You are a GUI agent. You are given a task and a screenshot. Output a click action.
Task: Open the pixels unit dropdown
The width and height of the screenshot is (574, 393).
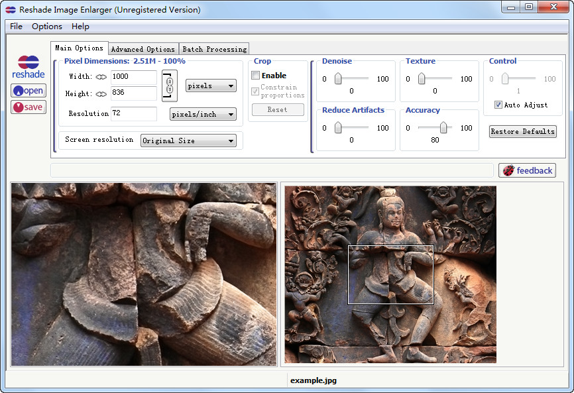click(x=211, y=85)
